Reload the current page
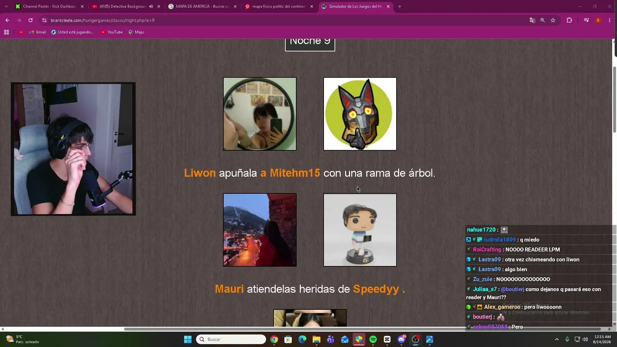Image resolution: width=617 pixels, height=347 pixels. pyautogui.click(x=30, y=20)
